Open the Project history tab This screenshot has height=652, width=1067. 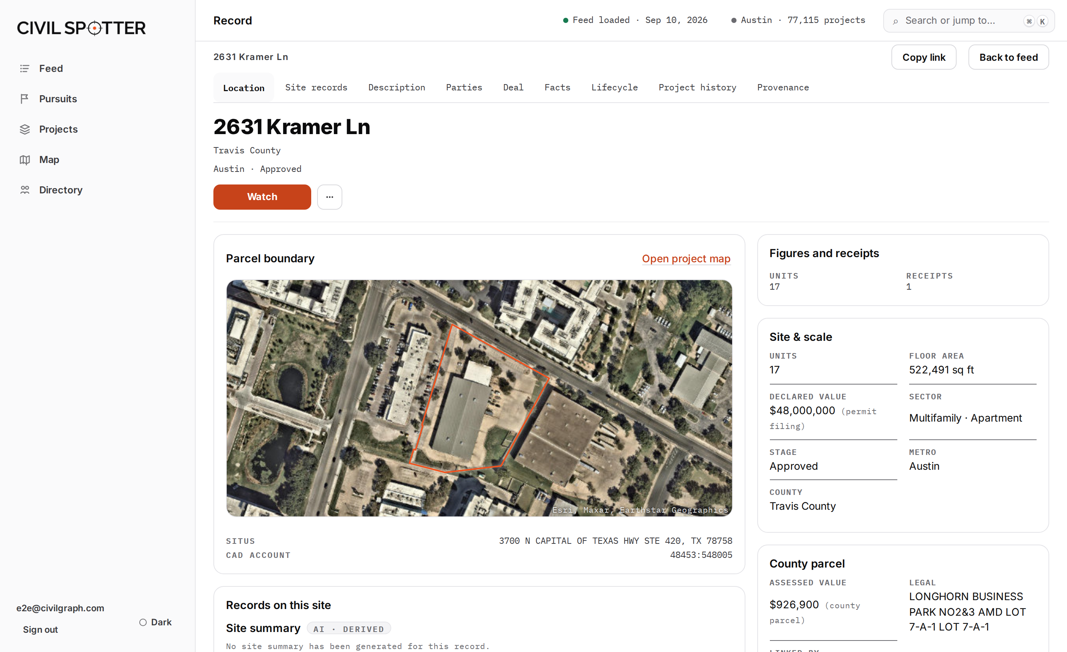tap(697, 87)
